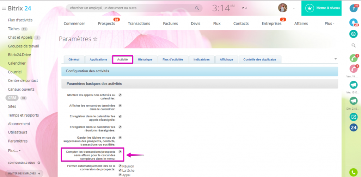Open Tâches in the left sidebar
The width and height of the screenshot is (361, 177).
(x=14, y=29)
